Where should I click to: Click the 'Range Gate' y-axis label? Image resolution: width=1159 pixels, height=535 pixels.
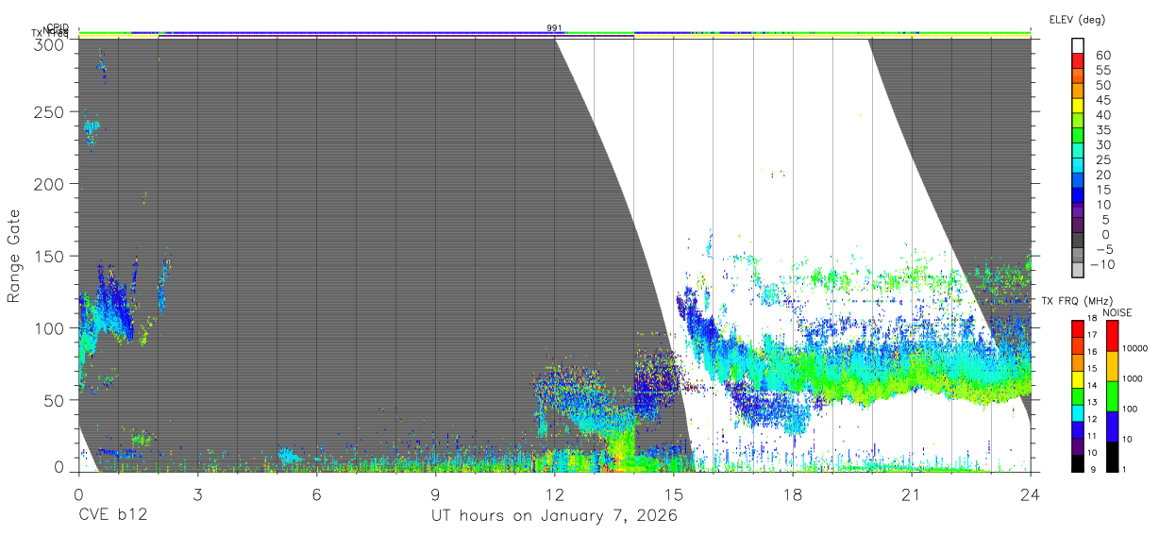pyautogui.click(x=14, y=256)
